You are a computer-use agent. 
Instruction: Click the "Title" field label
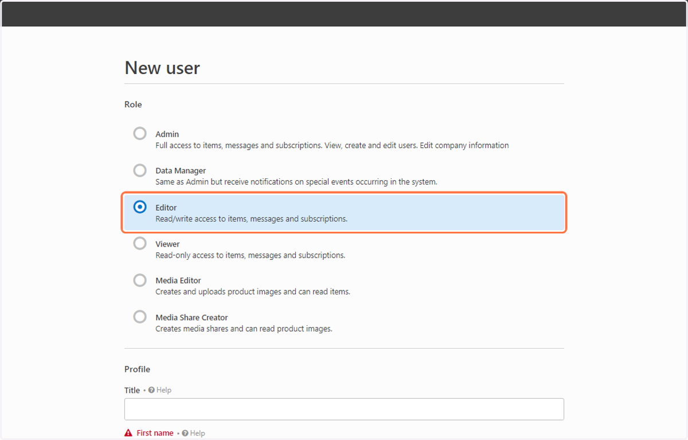pos(132,390)
